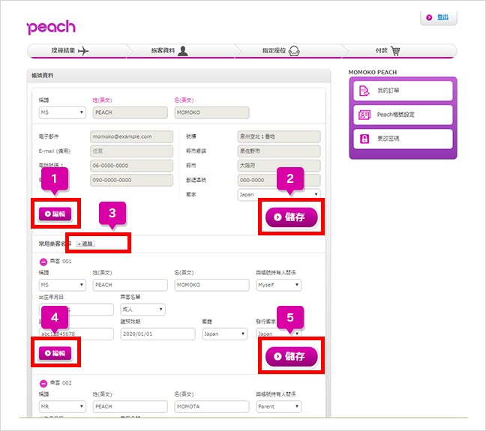Click the email field momoko@example.com
486x431 pixels.
tap(132, 136)
